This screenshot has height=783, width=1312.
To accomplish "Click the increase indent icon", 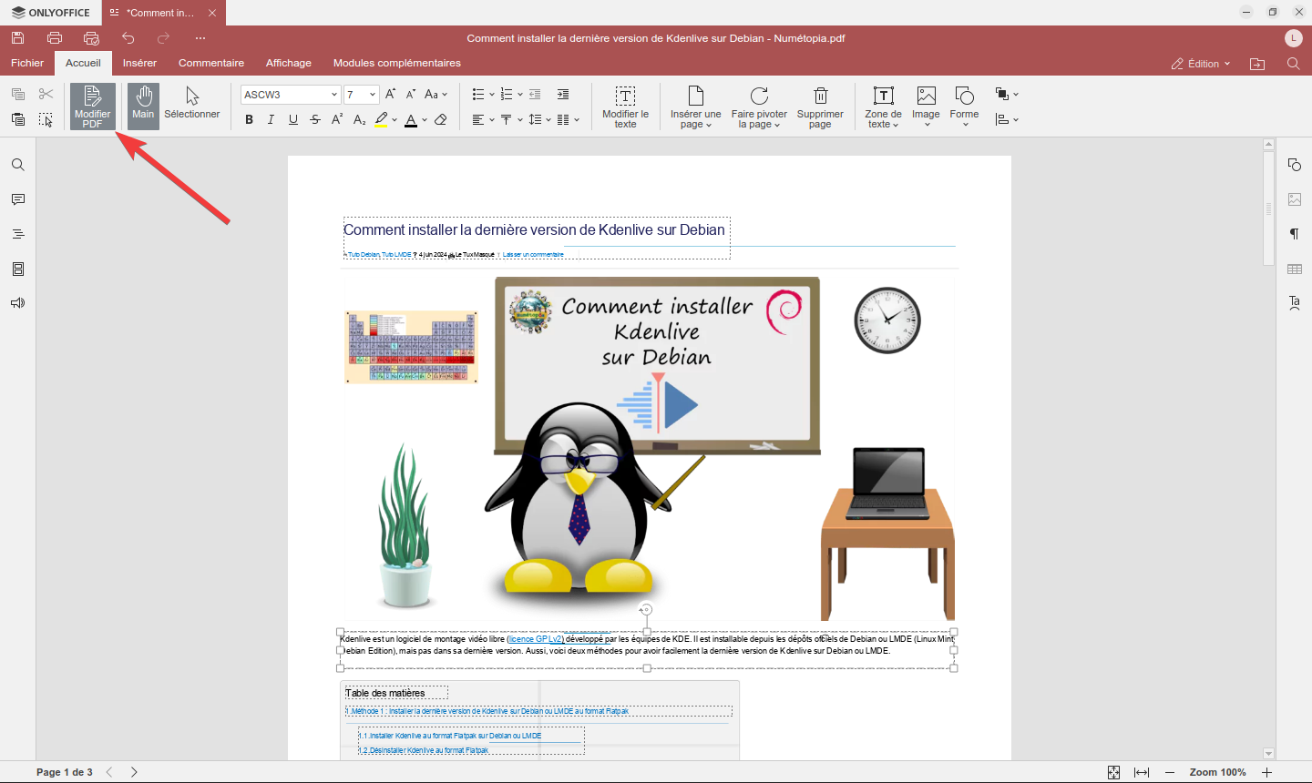I will [563, 94].
